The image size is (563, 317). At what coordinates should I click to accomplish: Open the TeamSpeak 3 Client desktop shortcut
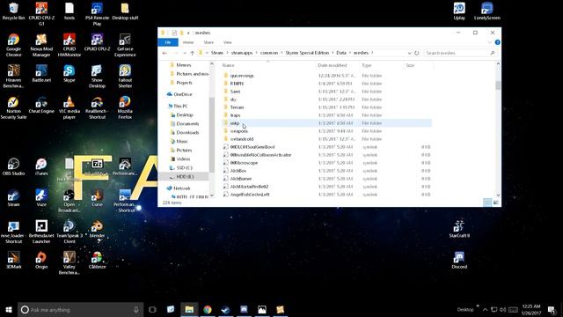pos(69,232)
